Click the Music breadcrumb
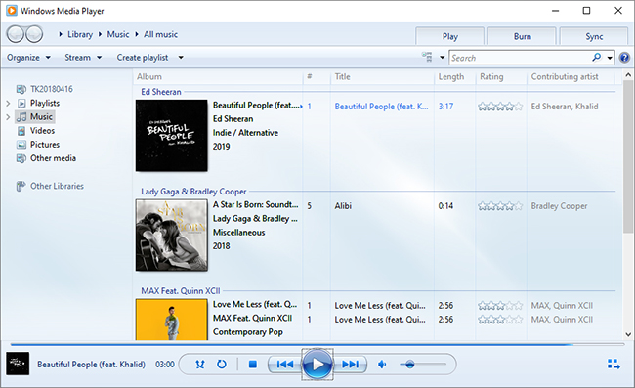The width and height of the screenshot is (635, 388). 118,34
